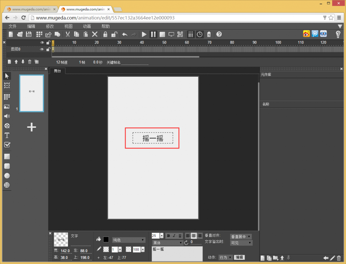Toggle visibility eye of 图层0 layer
Image resolution: width=346 pixels, height=264 pixels.
pyautogui.click(x=42, y=49)
